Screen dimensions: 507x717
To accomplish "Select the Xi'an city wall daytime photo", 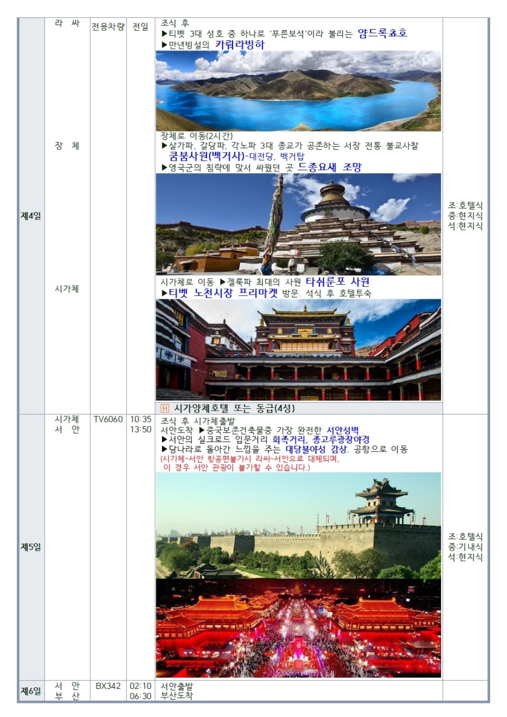I will pos(298,525).
